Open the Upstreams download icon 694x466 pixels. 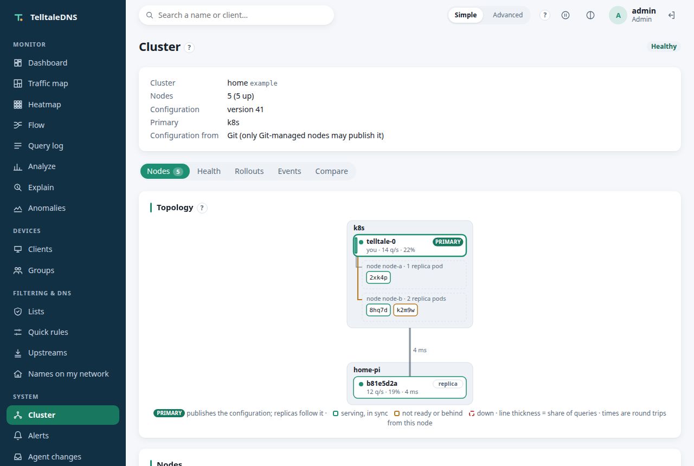[x=18, y=353]
